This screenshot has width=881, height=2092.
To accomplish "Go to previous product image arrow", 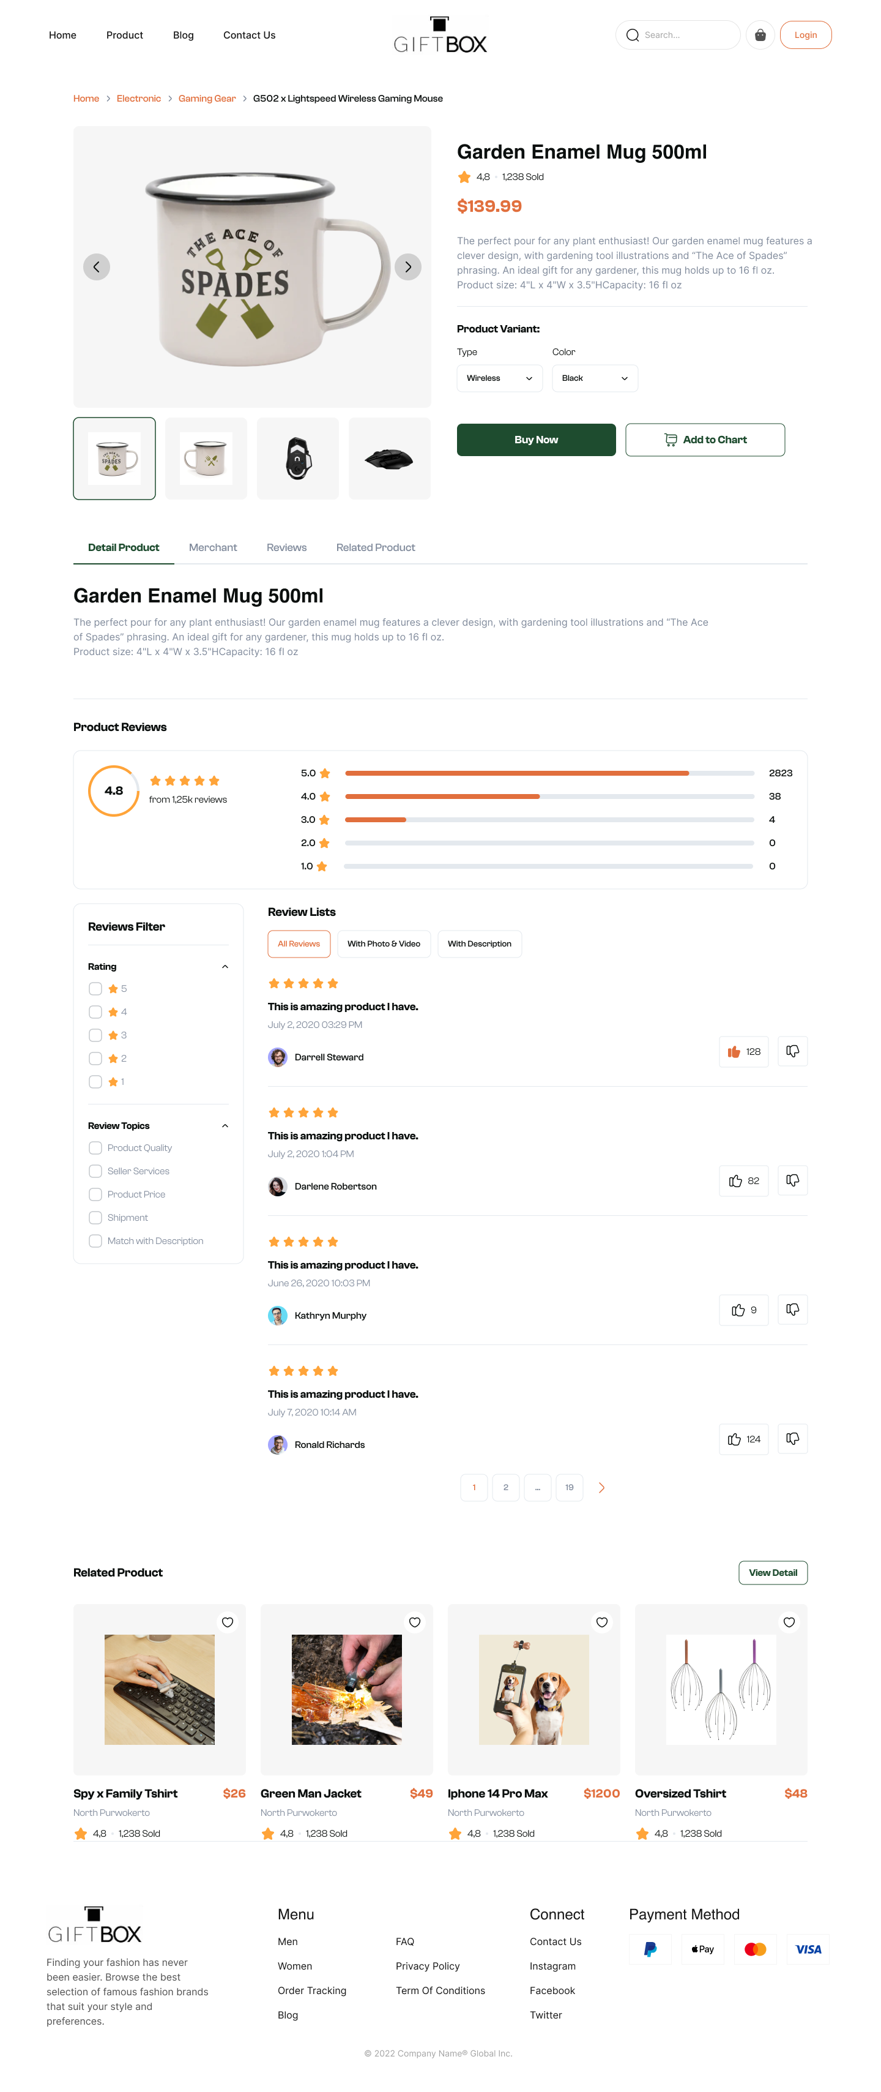I will coord(97,267).
